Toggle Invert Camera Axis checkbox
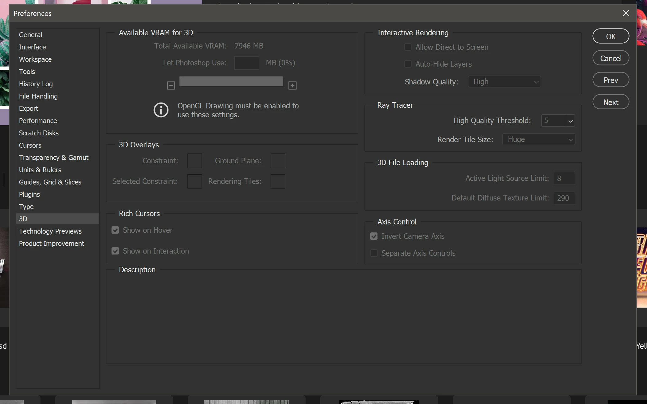This screenshot has width=647, height=404. (x=374, y=236)
